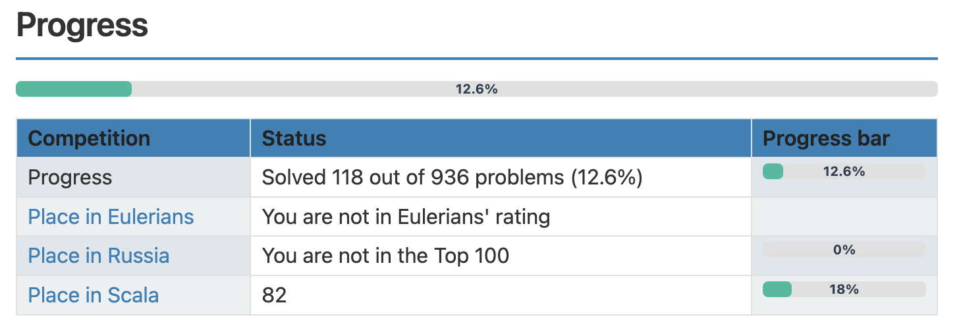
Task: Click the You are not in the Top 100 text
Action: (x=385, y=256)
